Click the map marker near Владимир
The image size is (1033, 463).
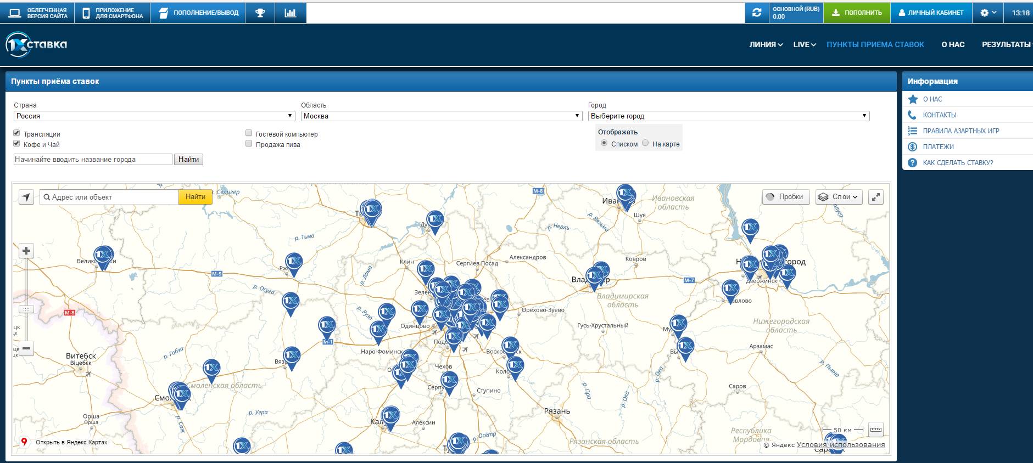(595, 278)
